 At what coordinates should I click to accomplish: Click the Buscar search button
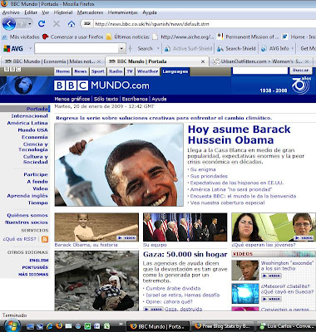[x=300, y=71]
